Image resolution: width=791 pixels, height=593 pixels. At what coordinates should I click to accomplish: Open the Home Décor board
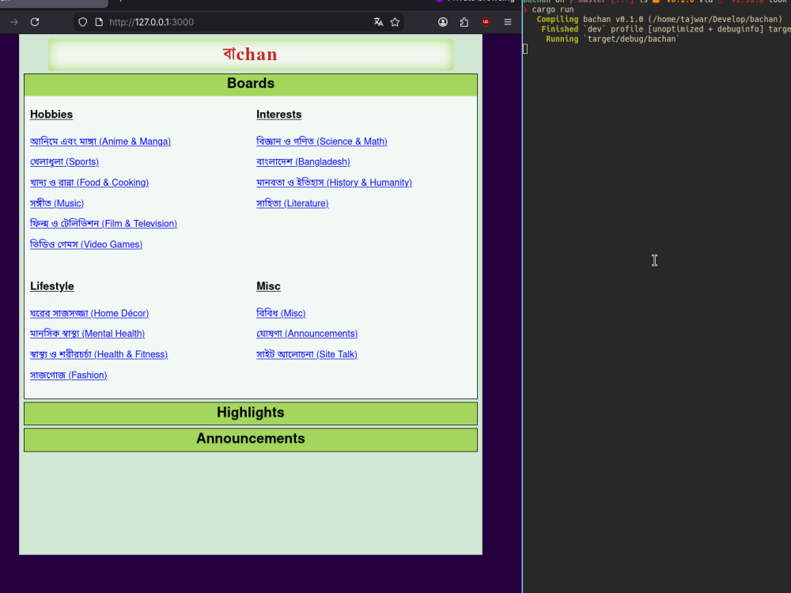[89, 313]
